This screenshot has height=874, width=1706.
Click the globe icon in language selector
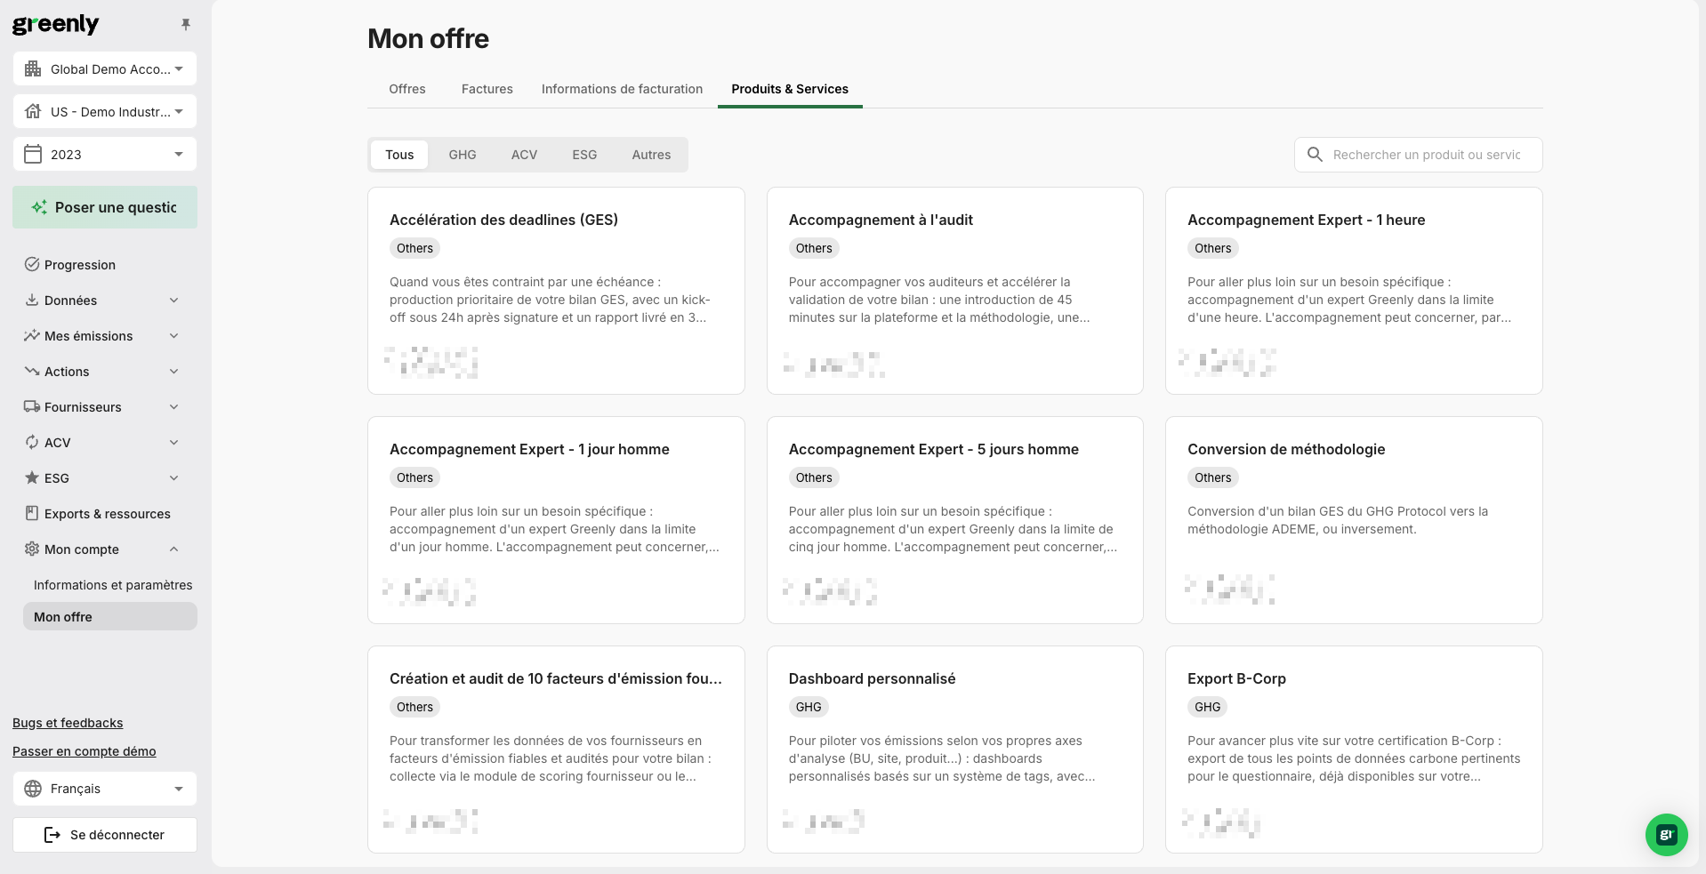(x=33, y=789)
